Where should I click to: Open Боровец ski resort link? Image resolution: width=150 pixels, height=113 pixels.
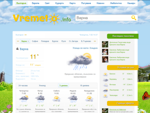[113, 79]
